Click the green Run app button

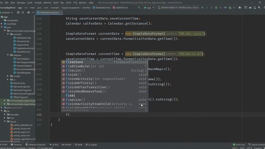click(x=202, y=7)
